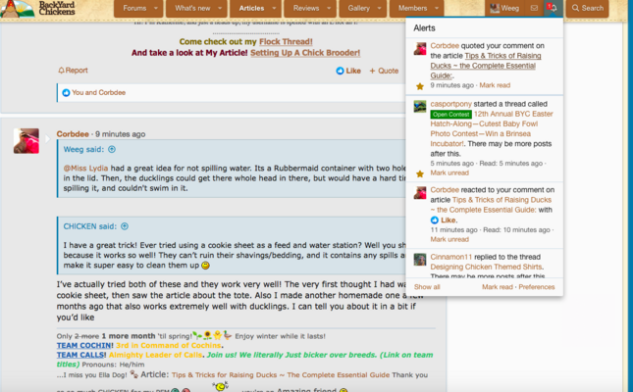The height and width of the screenshot is (392, 633).
Task: Open Corbdee's profile name in comment header
Action: pos(73,134)
